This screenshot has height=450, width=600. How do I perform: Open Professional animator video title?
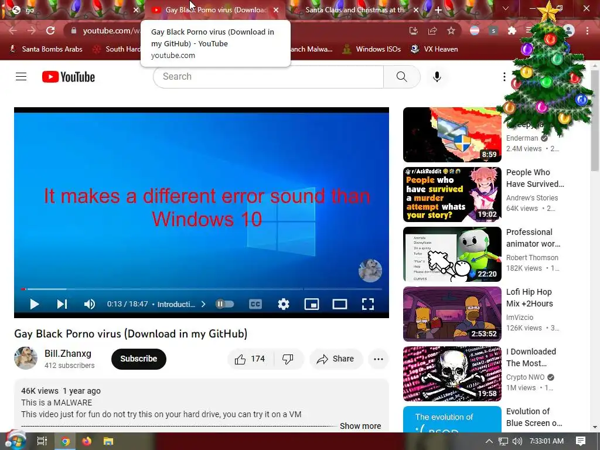[x=533, y=238]
